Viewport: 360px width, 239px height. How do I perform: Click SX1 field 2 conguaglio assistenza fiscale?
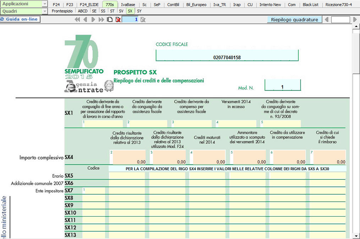coord(147,124)
